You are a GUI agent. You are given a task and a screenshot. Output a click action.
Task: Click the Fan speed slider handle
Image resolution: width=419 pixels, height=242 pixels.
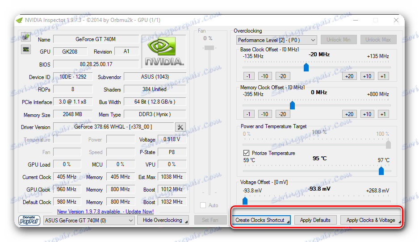coord(209,48)
